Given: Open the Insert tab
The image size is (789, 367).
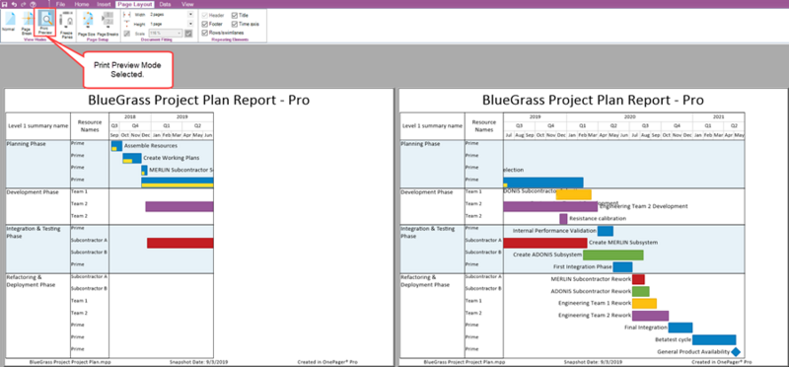Looking at the screenshot, I should click(104, 4).
